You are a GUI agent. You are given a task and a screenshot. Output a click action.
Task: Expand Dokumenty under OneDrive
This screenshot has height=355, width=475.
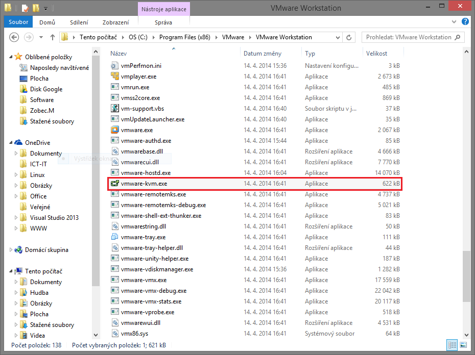pyautogui.click(x=16, y=153)
